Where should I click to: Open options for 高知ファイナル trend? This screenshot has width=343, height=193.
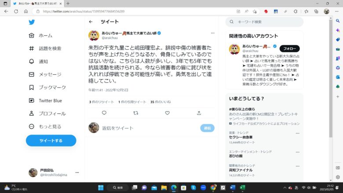pyautogui.click(x=298, y=166)
